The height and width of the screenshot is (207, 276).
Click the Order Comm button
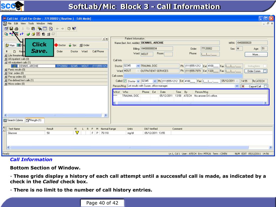(256, 71)
